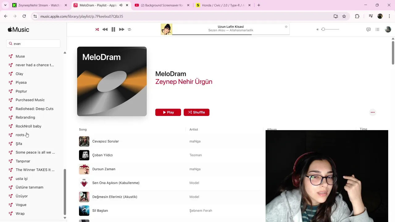Reload the Apple Music page
This screenshot has width=395, height=222.
pyautogui.click(x=24, y=16)
